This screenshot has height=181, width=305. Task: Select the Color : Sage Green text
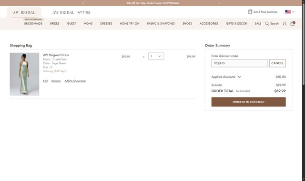[54, 63]
